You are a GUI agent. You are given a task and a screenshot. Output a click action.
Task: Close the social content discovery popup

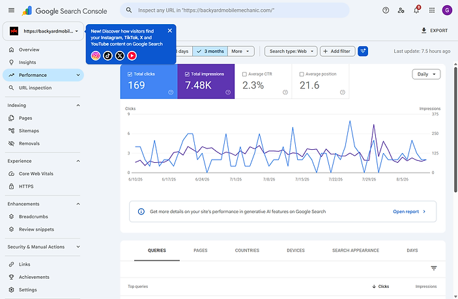[x=169, y=31]
